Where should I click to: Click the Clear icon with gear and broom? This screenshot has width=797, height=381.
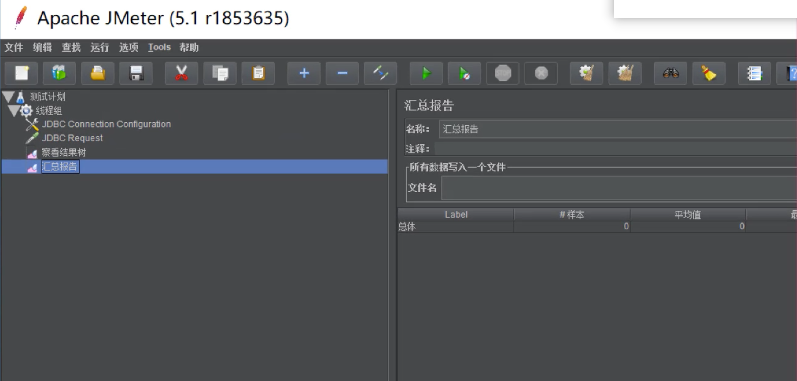(587, 74)
